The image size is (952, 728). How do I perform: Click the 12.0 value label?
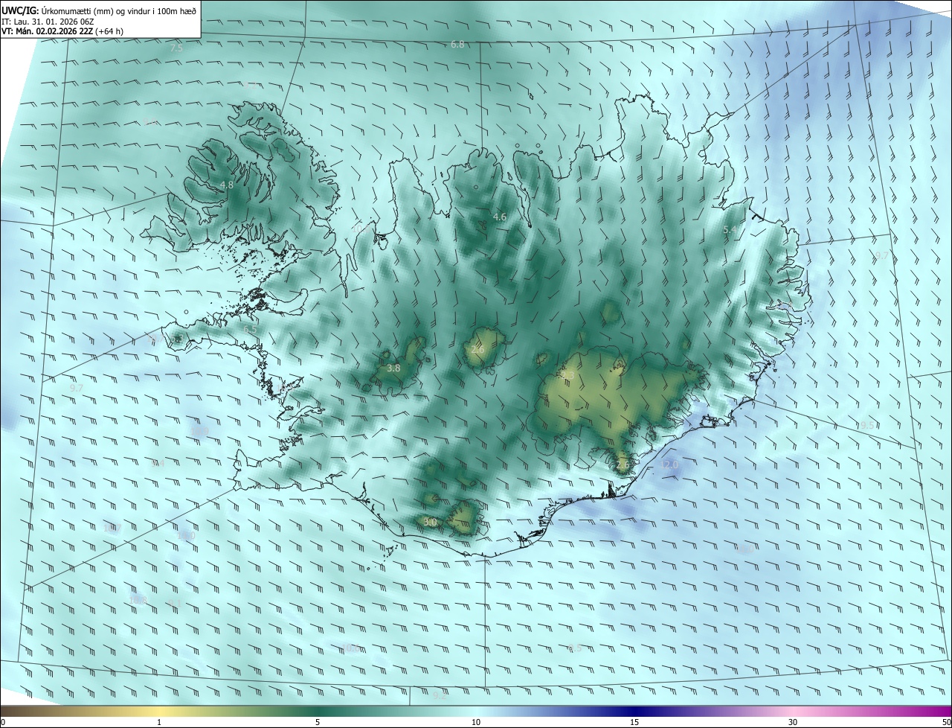pyautogui.click(x=670, y=464)
